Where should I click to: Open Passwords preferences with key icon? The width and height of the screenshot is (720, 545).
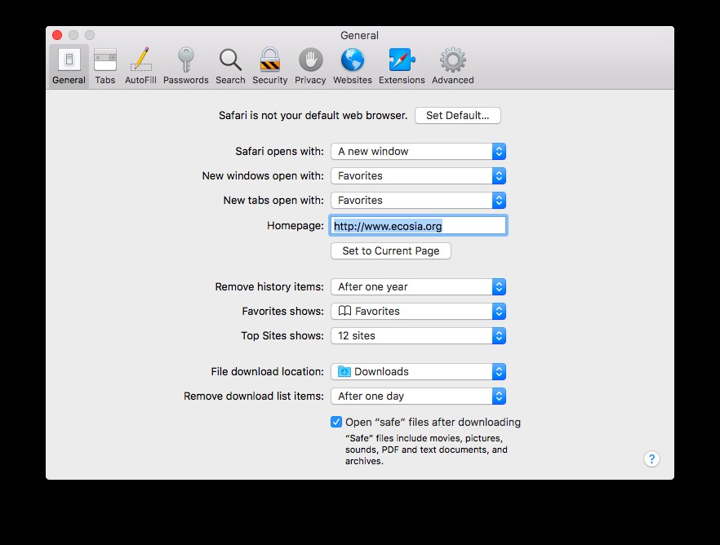[x=186, y=67]
